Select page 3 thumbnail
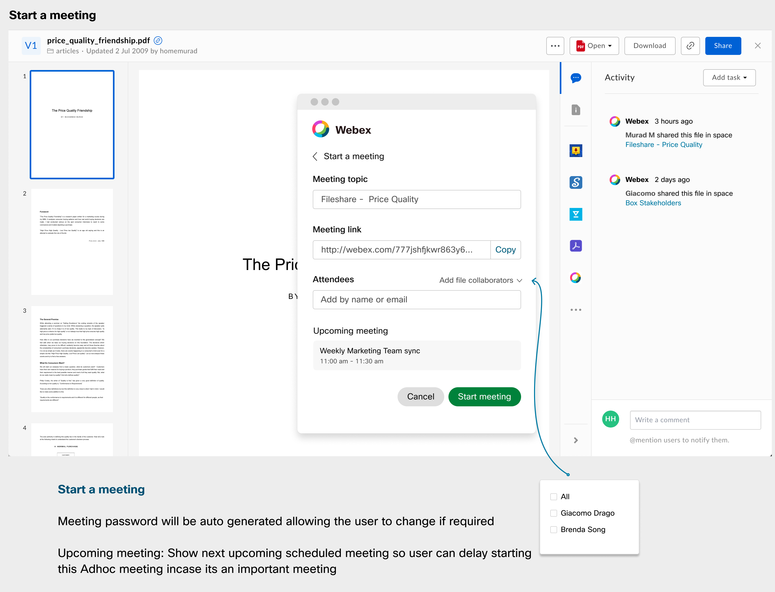Image resolution: width=775 pixels, height=592 pixels. tap(72, 359)
